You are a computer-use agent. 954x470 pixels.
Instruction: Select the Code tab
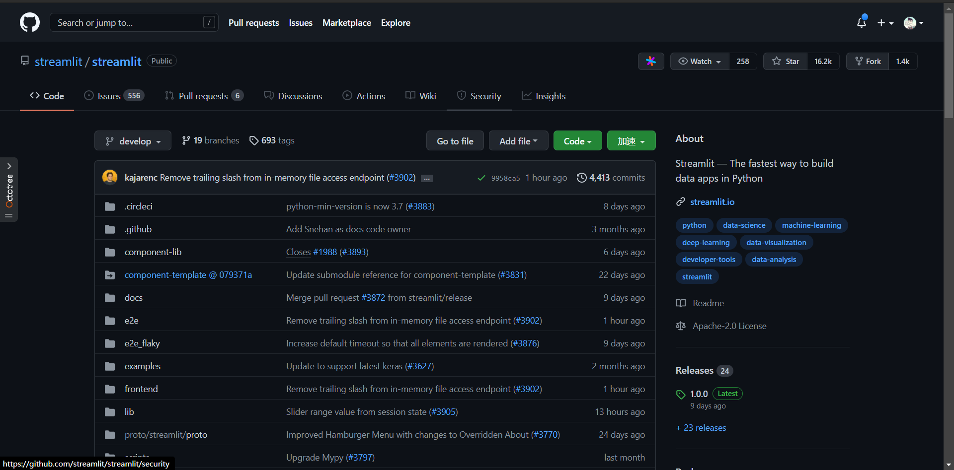(x=47, y=96)
